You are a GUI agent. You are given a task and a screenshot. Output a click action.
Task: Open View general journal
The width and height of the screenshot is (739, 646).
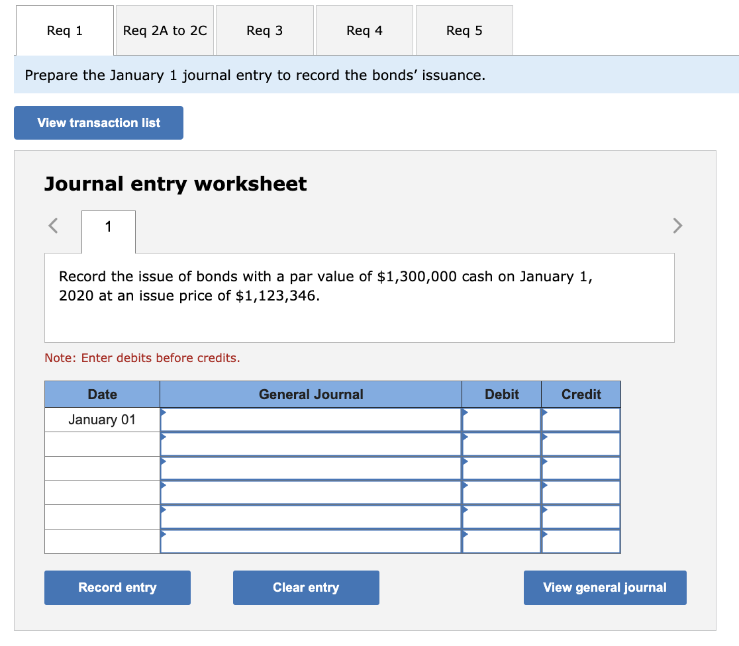pyautogui.click(x=605, y=588)
